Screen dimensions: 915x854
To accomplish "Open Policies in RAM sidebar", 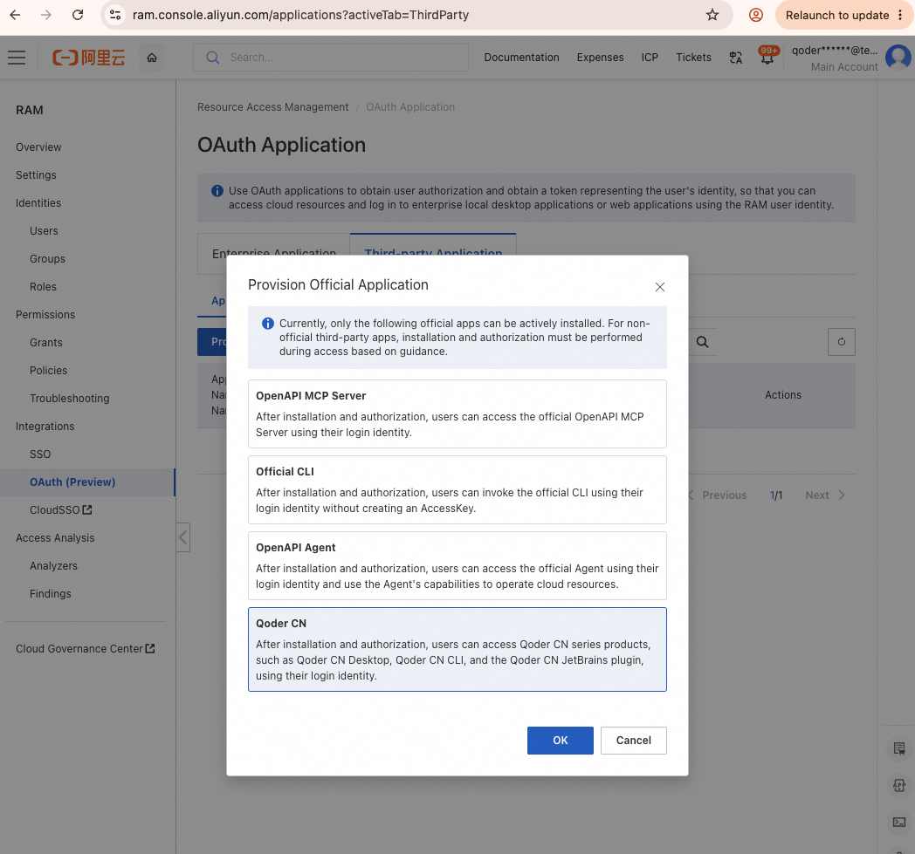I will (48, 371).
